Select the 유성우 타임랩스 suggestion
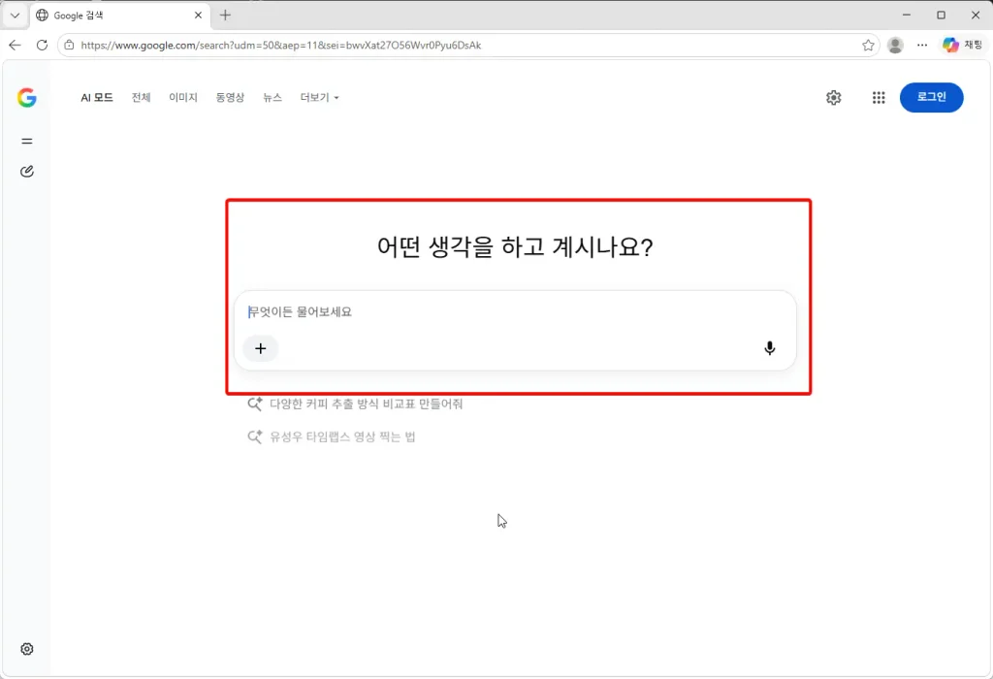The image size is (993, 679). click(x=332, y=436)
